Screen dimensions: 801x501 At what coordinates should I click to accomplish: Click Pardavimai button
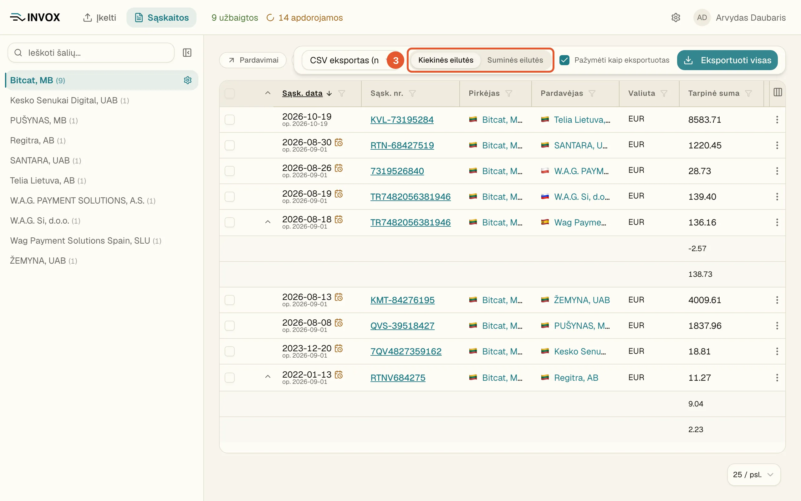(x=253, y=60)
